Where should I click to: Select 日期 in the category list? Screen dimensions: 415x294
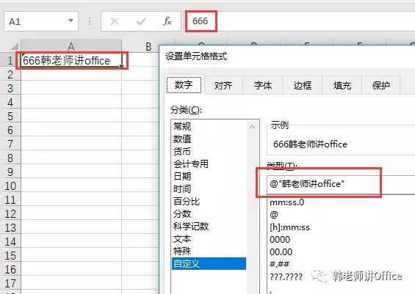(x=209, y=176)
